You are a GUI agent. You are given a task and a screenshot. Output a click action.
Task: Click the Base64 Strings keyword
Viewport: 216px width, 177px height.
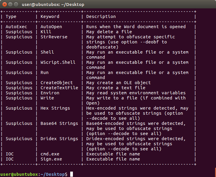coord(59,123)
